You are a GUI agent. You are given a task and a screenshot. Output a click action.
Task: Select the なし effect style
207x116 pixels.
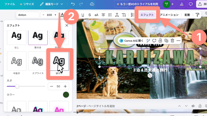pos(17,38)
